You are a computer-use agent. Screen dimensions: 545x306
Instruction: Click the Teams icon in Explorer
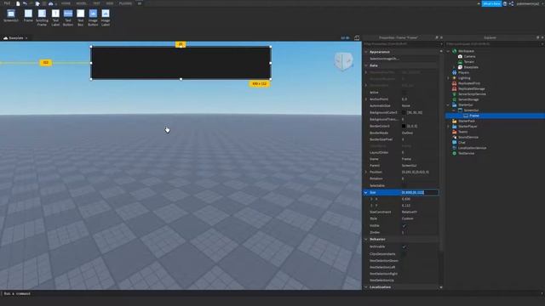coord(454,132)
